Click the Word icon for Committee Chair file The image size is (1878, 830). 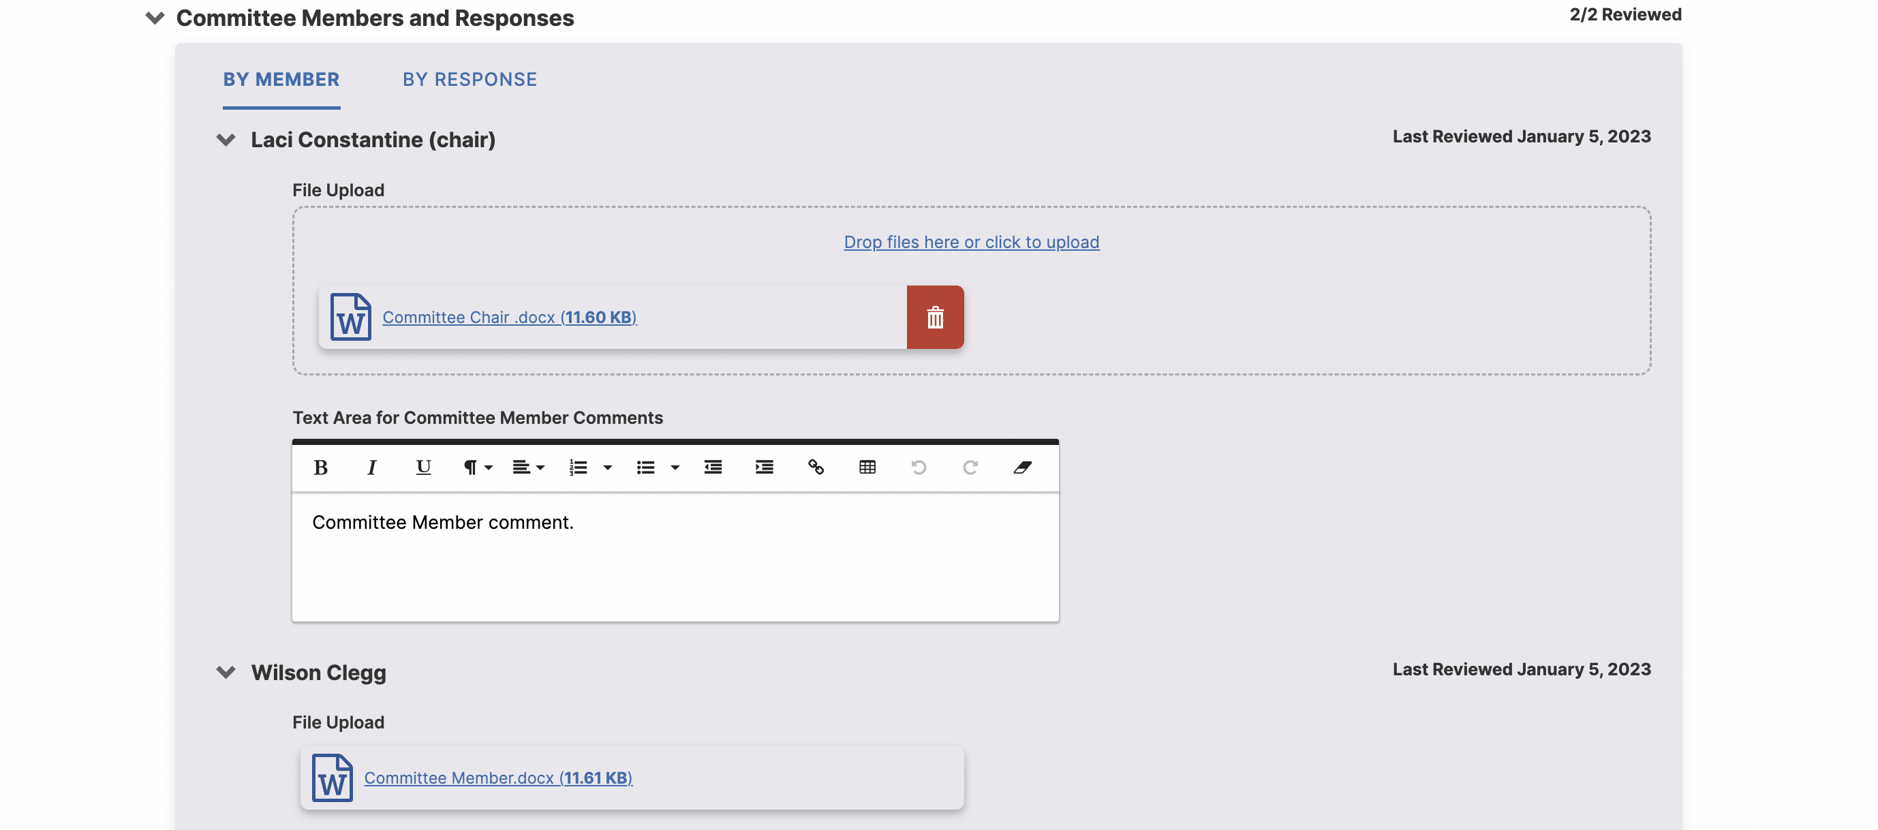[x=351, y=318]
